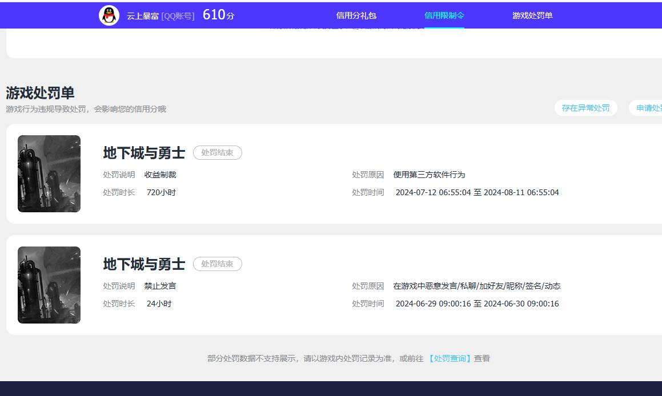Click the 禁止发言 penalty description

(x=160, y=286)
